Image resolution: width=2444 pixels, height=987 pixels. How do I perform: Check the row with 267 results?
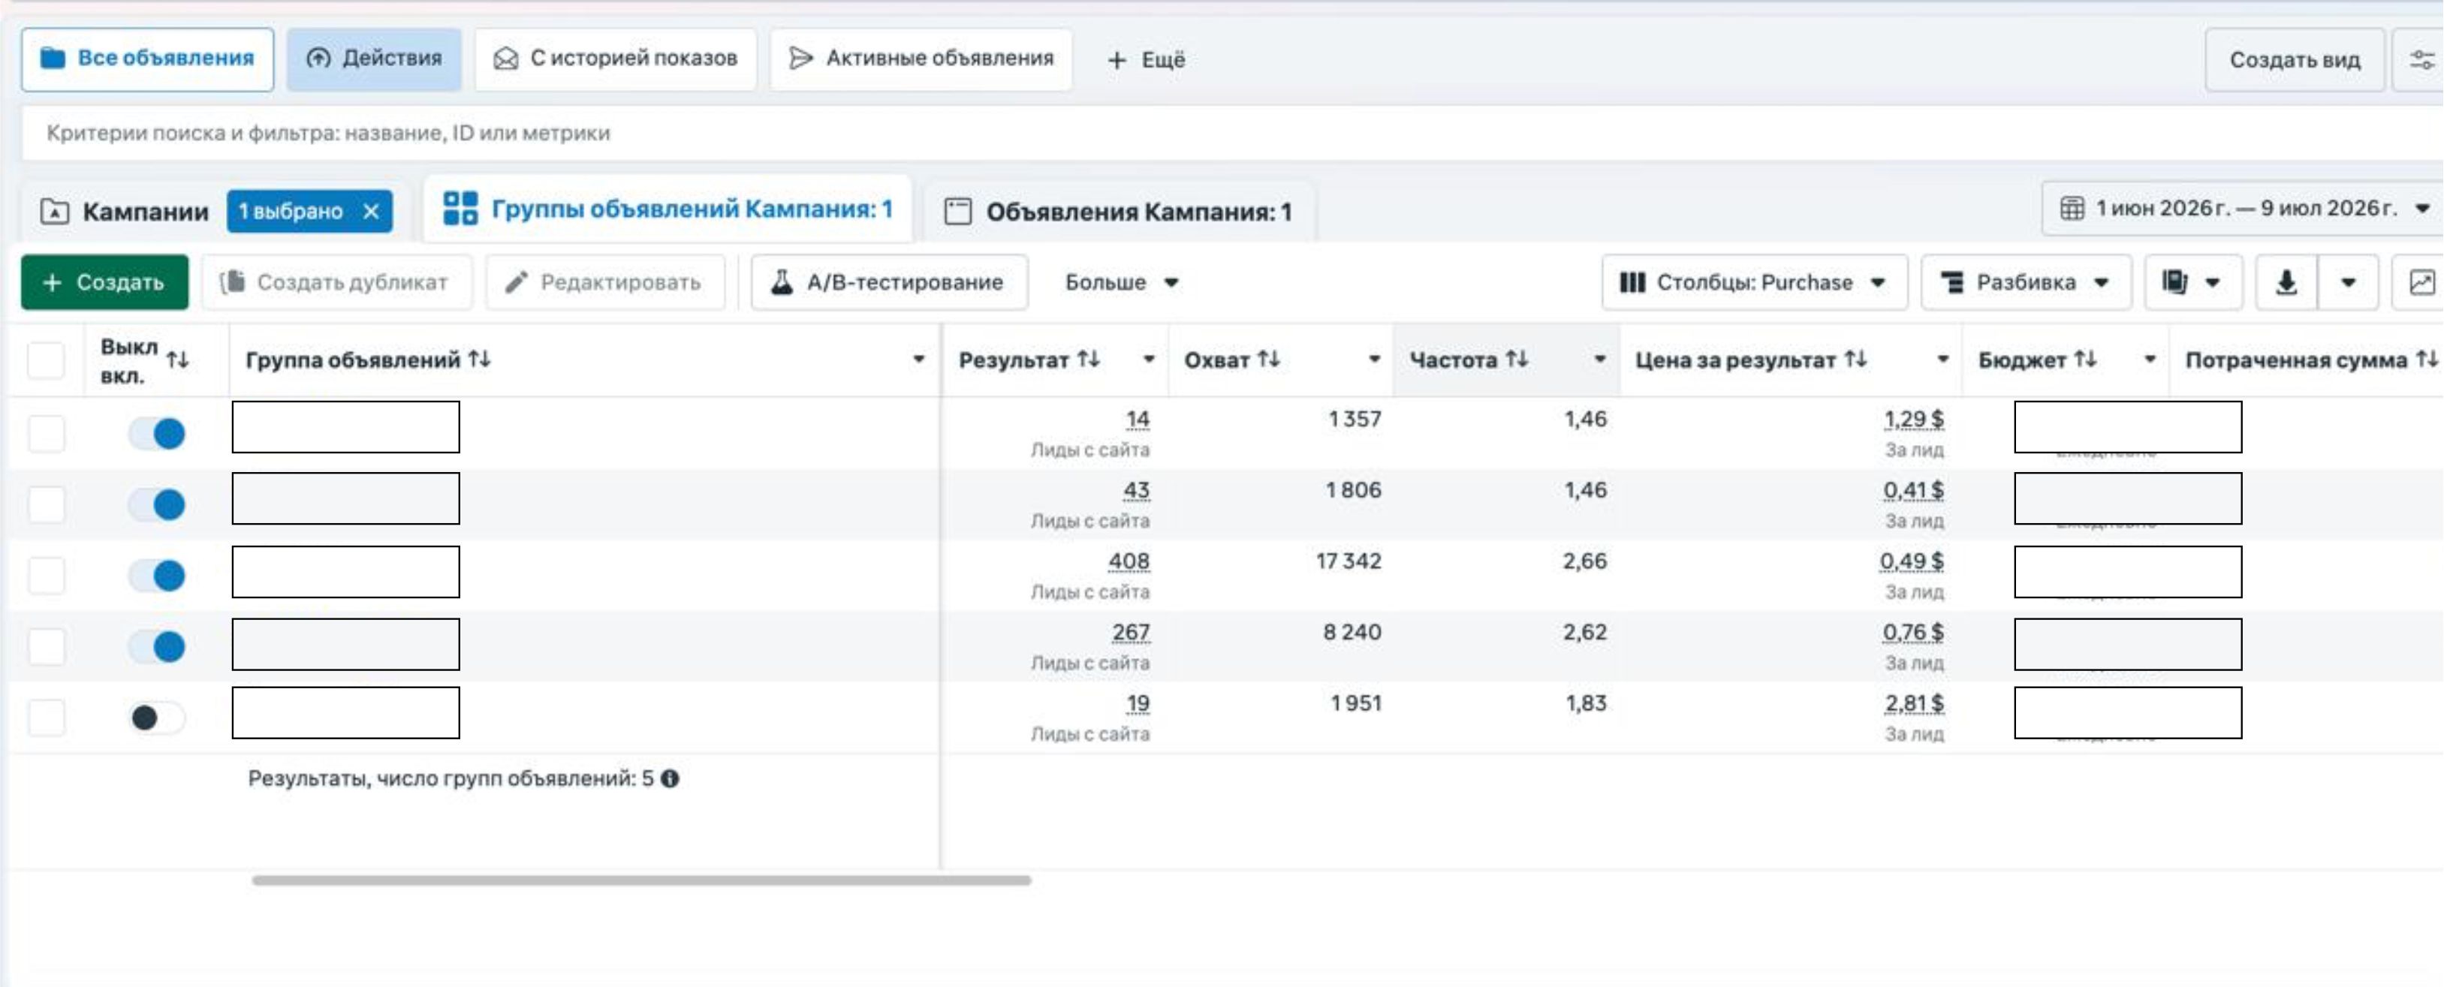click(x=46, y=647)
